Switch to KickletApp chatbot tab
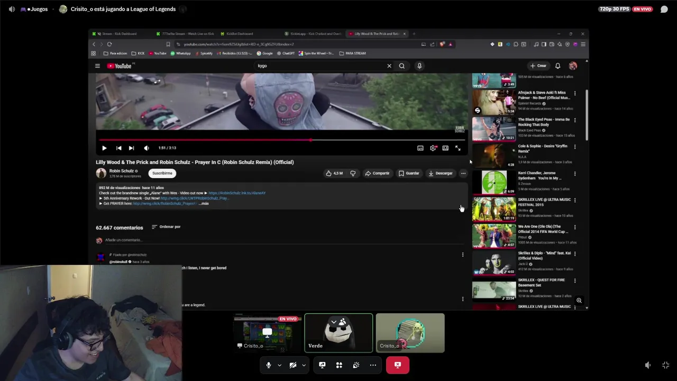 click(313, 34)
